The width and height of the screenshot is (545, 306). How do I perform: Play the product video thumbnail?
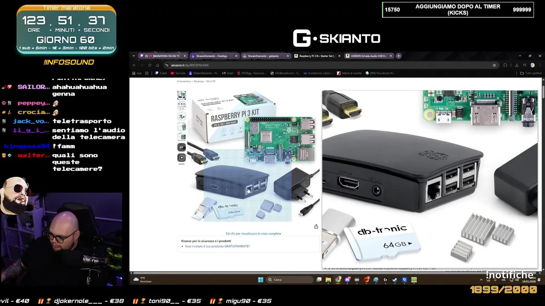pos(181,158)
